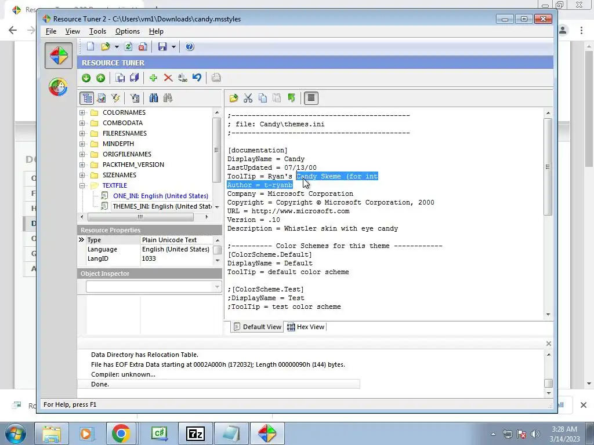This screenshot has width=594, height=445.
Task: Click inside the text editor on the Version line
Action: click(254, 220)
